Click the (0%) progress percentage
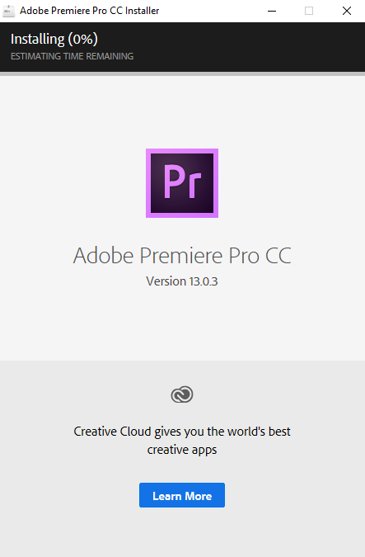The height and width of the screenshot is (557, 365). (x=83, y=39)
